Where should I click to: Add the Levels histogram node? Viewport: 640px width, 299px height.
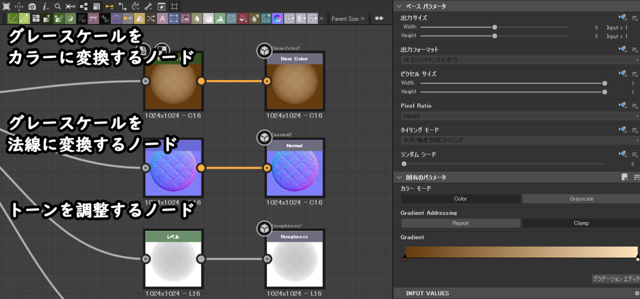point(220,18)
